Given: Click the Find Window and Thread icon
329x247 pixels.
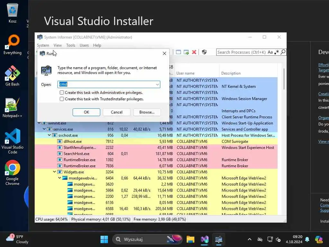Looking at the screenshot, I should [186, 52].
